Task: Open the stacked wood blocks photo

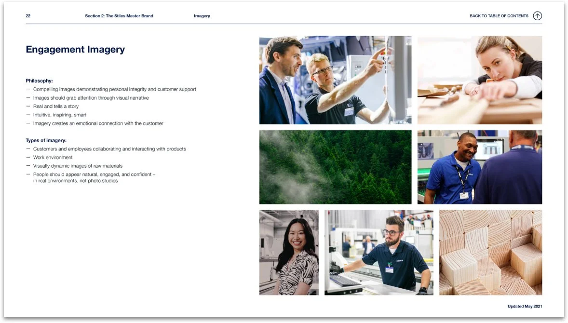Action: coord(491,253)
